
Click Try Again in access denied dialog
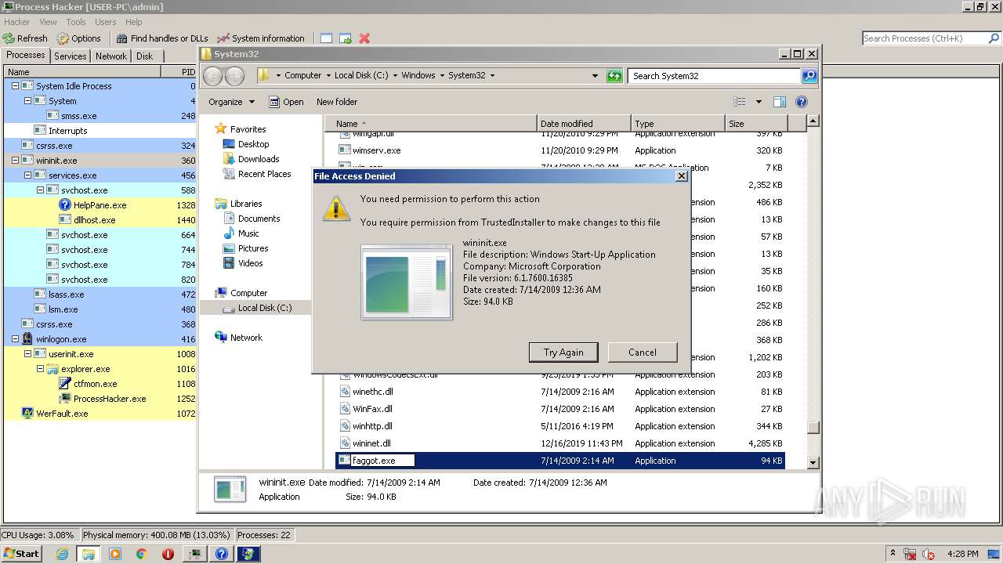pos(563,352)
